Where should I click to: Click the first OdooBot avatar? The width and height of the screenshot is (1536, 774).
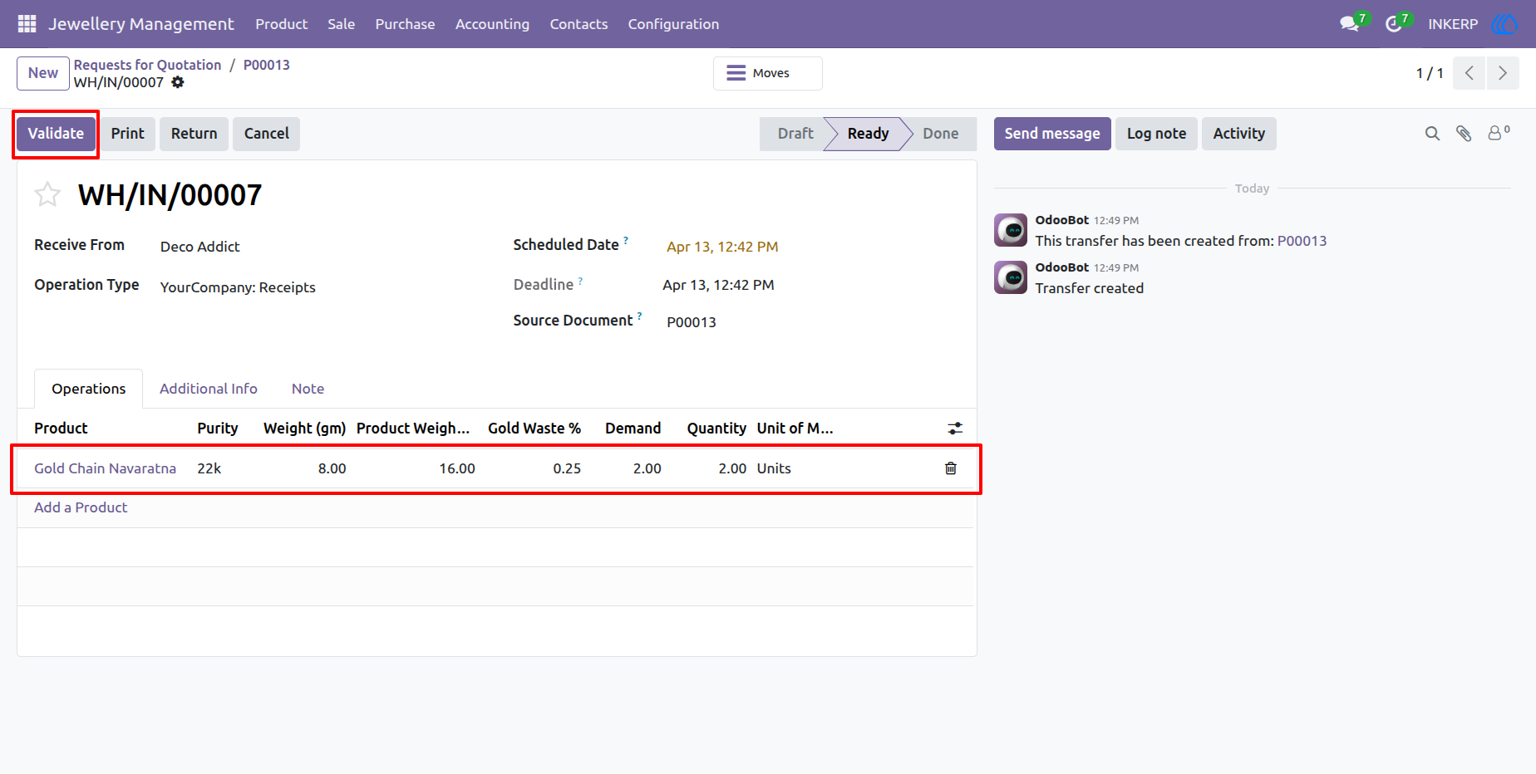1011,230
